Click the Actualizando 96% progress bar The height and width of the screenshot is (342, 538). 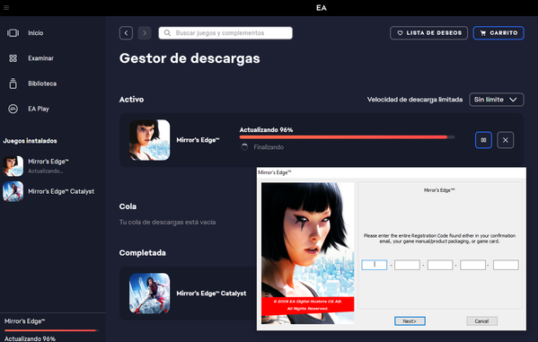click(x=347, y=137)
